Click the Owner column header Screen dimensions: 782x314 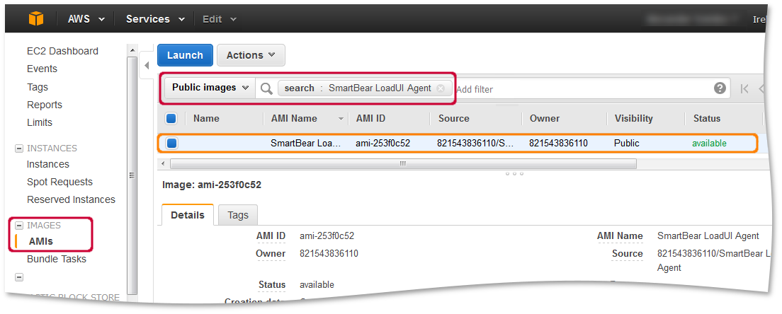click(x=545, y=118)
